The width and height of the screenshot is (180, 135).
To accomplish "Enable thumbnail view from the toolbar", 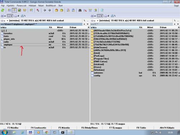I will coord(19,10).
